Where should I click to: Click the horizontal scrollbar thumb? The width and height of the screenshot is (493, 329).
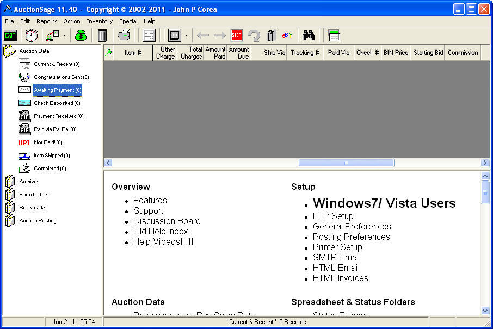pyautogui.click(x=346, y=163)
